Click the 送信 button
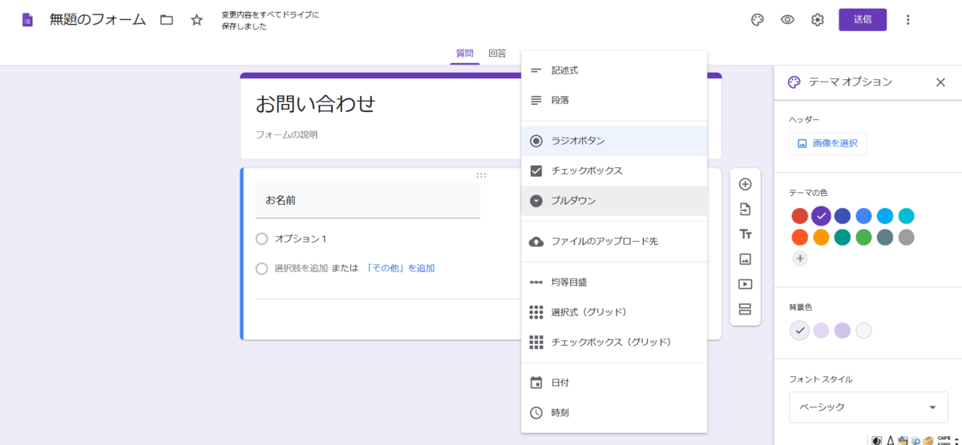962x445 pixels. coord(863,20)
